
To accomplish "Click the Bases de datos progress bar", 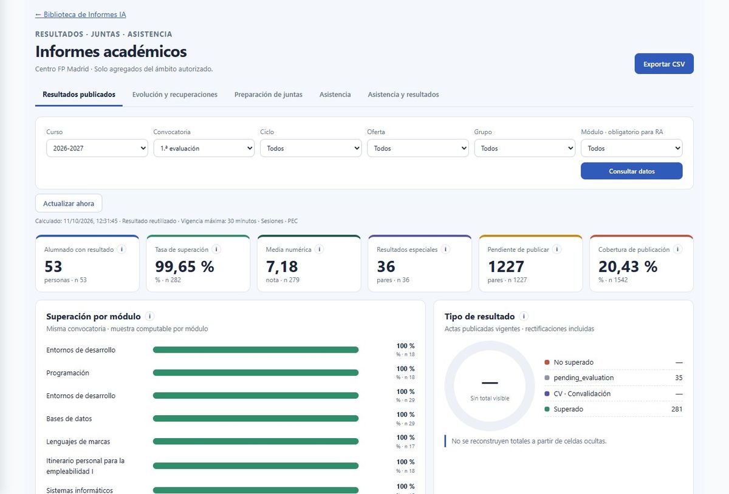I will tap(256, 418).
